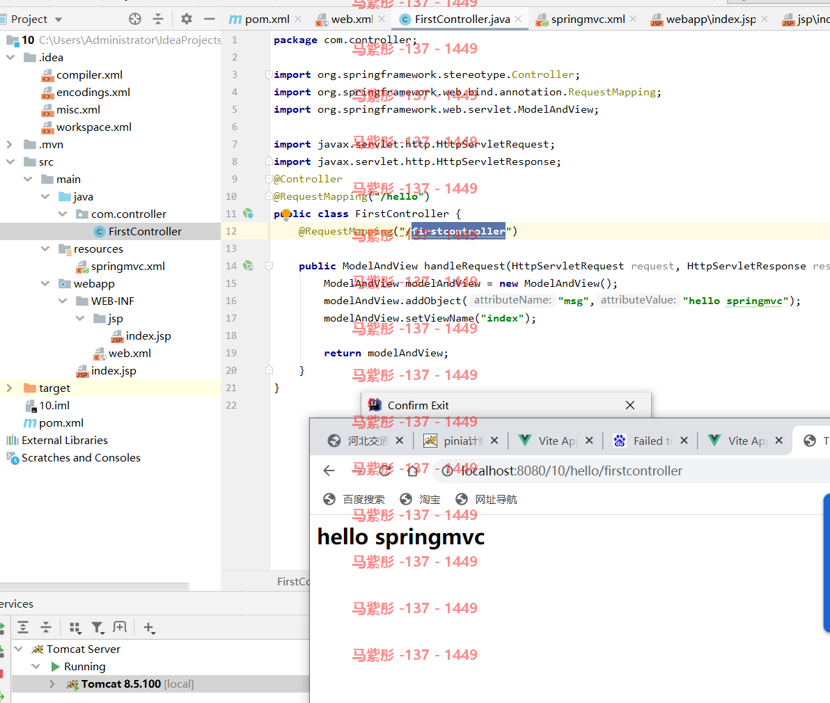Add a service with plus icon
This screenshot has height=703, width=830.
pyautogui.click(x=149, y=628)
